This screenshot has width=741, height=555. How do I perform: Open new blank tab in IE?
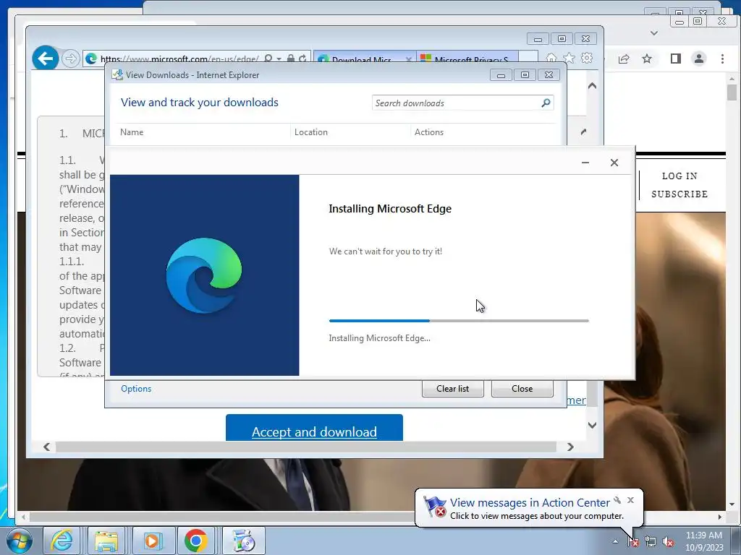528,58
